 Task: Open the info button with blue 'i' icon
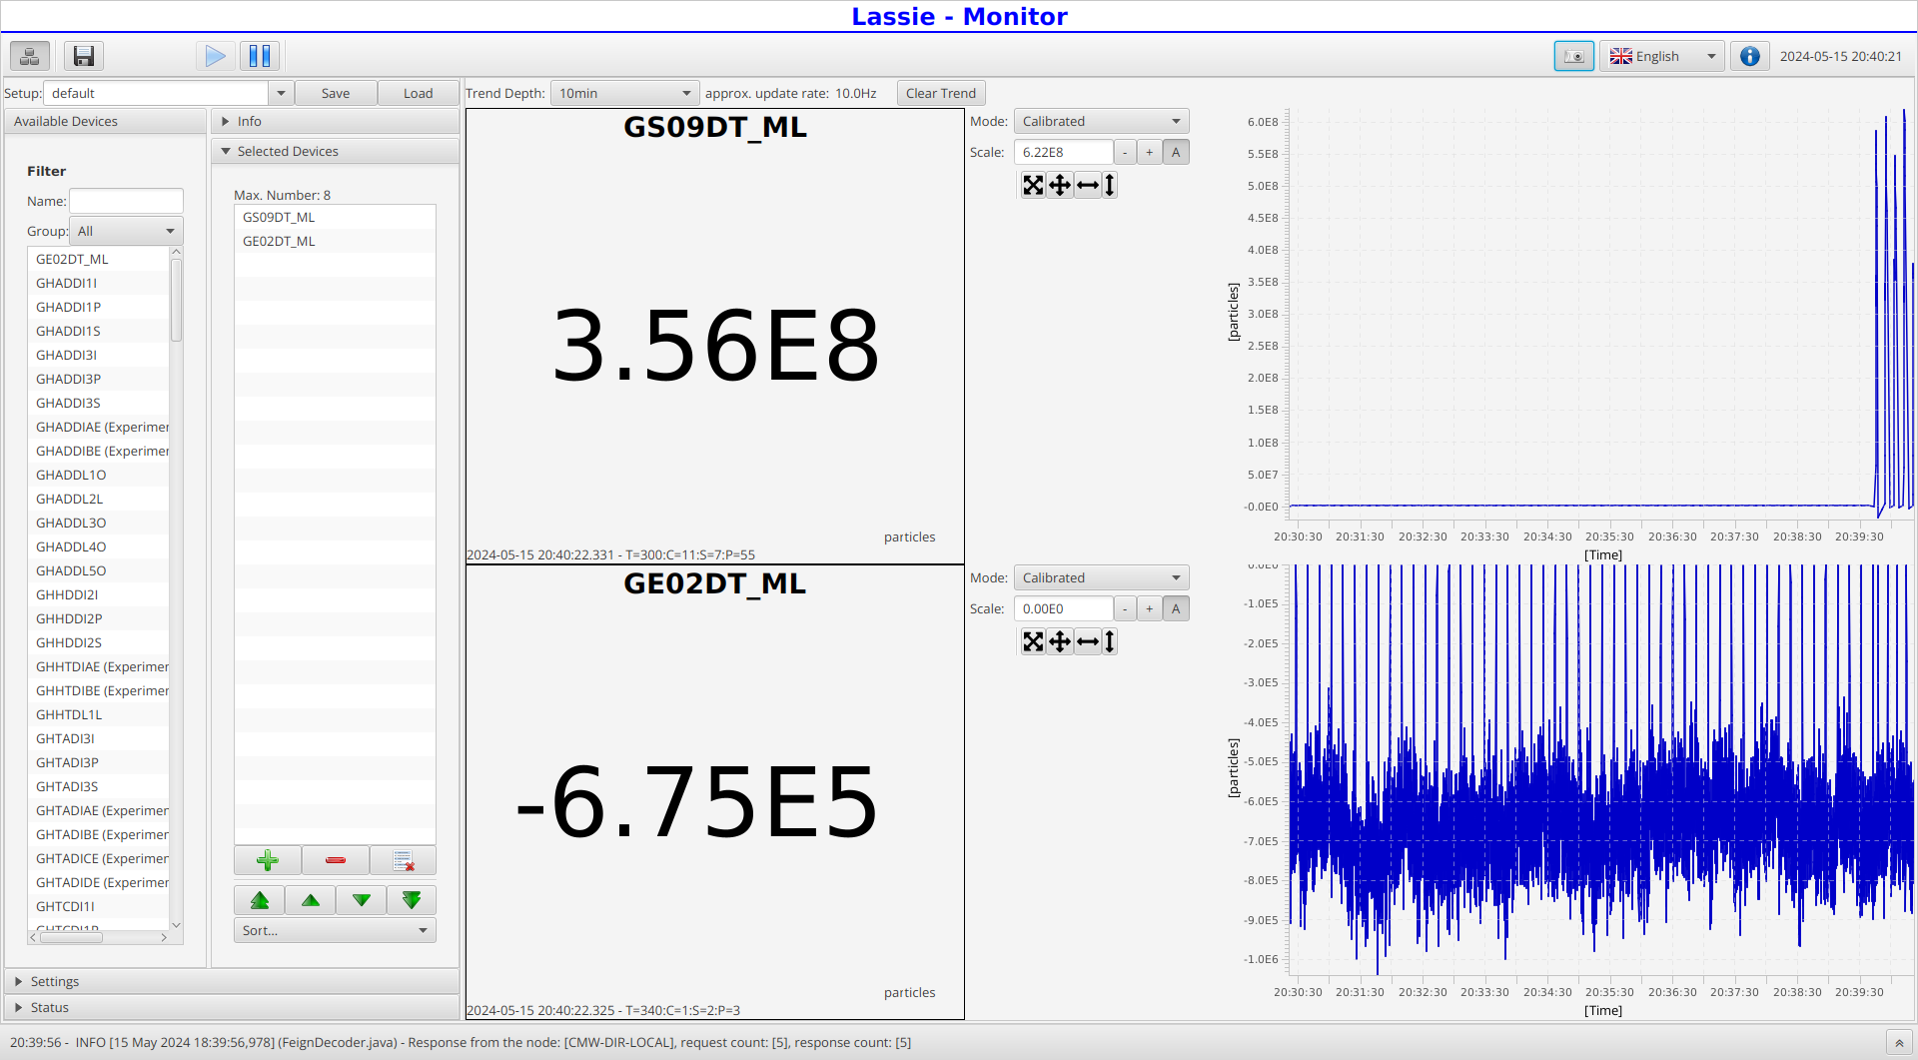click(1749, 56)
